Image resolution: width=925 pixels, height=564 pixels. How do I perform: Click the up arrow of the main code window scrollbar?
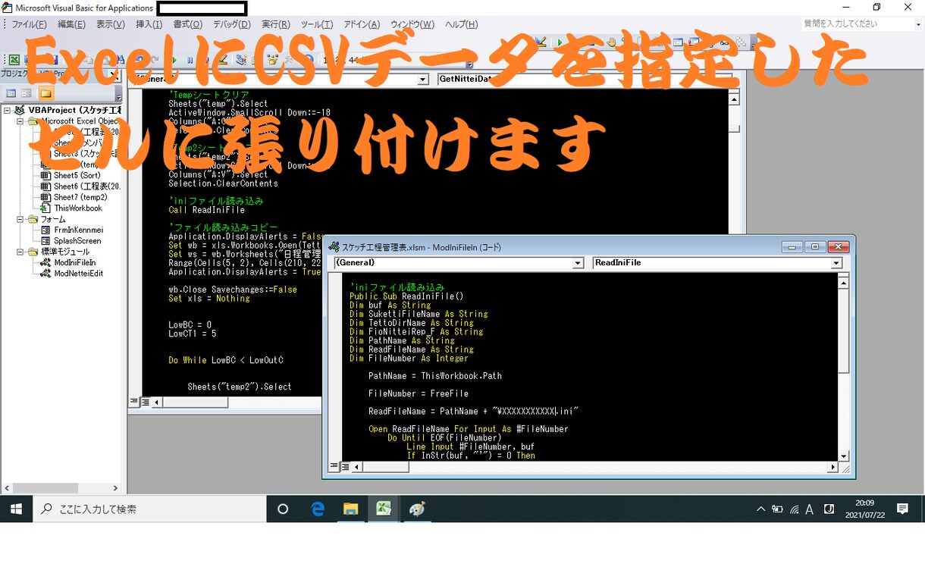click(734, 99)
